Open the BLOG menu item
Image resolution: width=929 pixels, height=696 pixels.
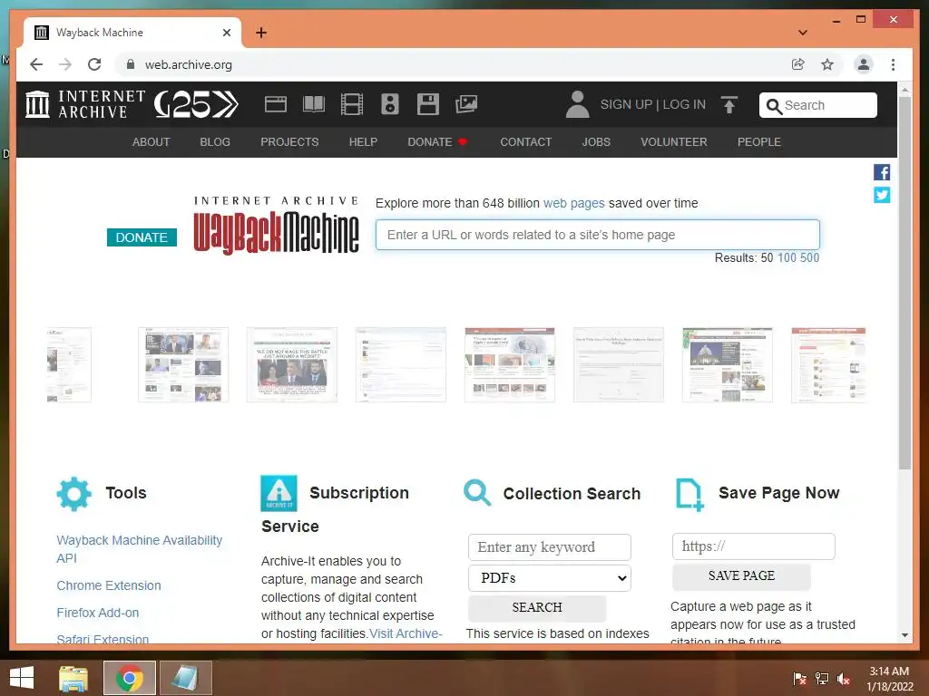(x=215, y=142)
